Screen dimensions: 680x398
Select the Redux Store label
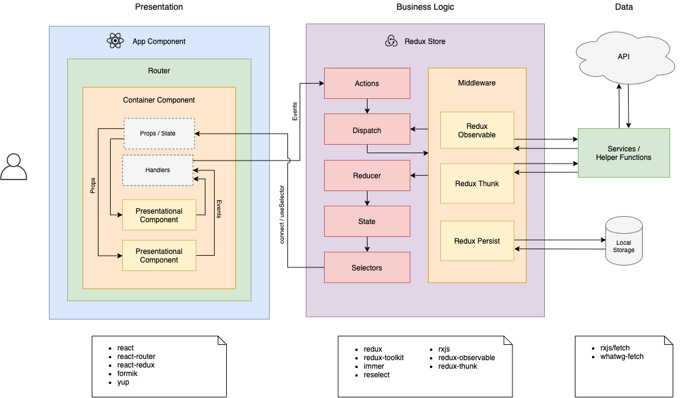click(424, 41)
